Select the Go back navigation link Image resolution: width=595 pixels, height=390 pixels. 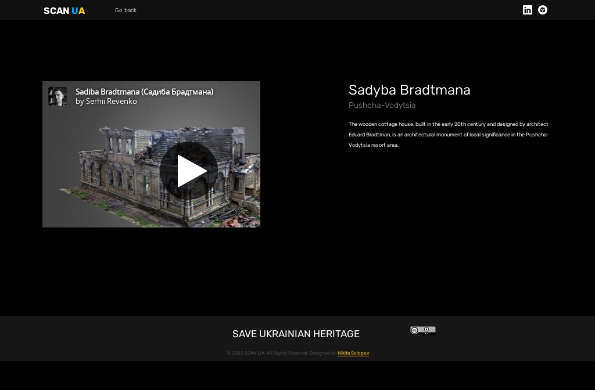pyautogui.click(x=126, y=10)
